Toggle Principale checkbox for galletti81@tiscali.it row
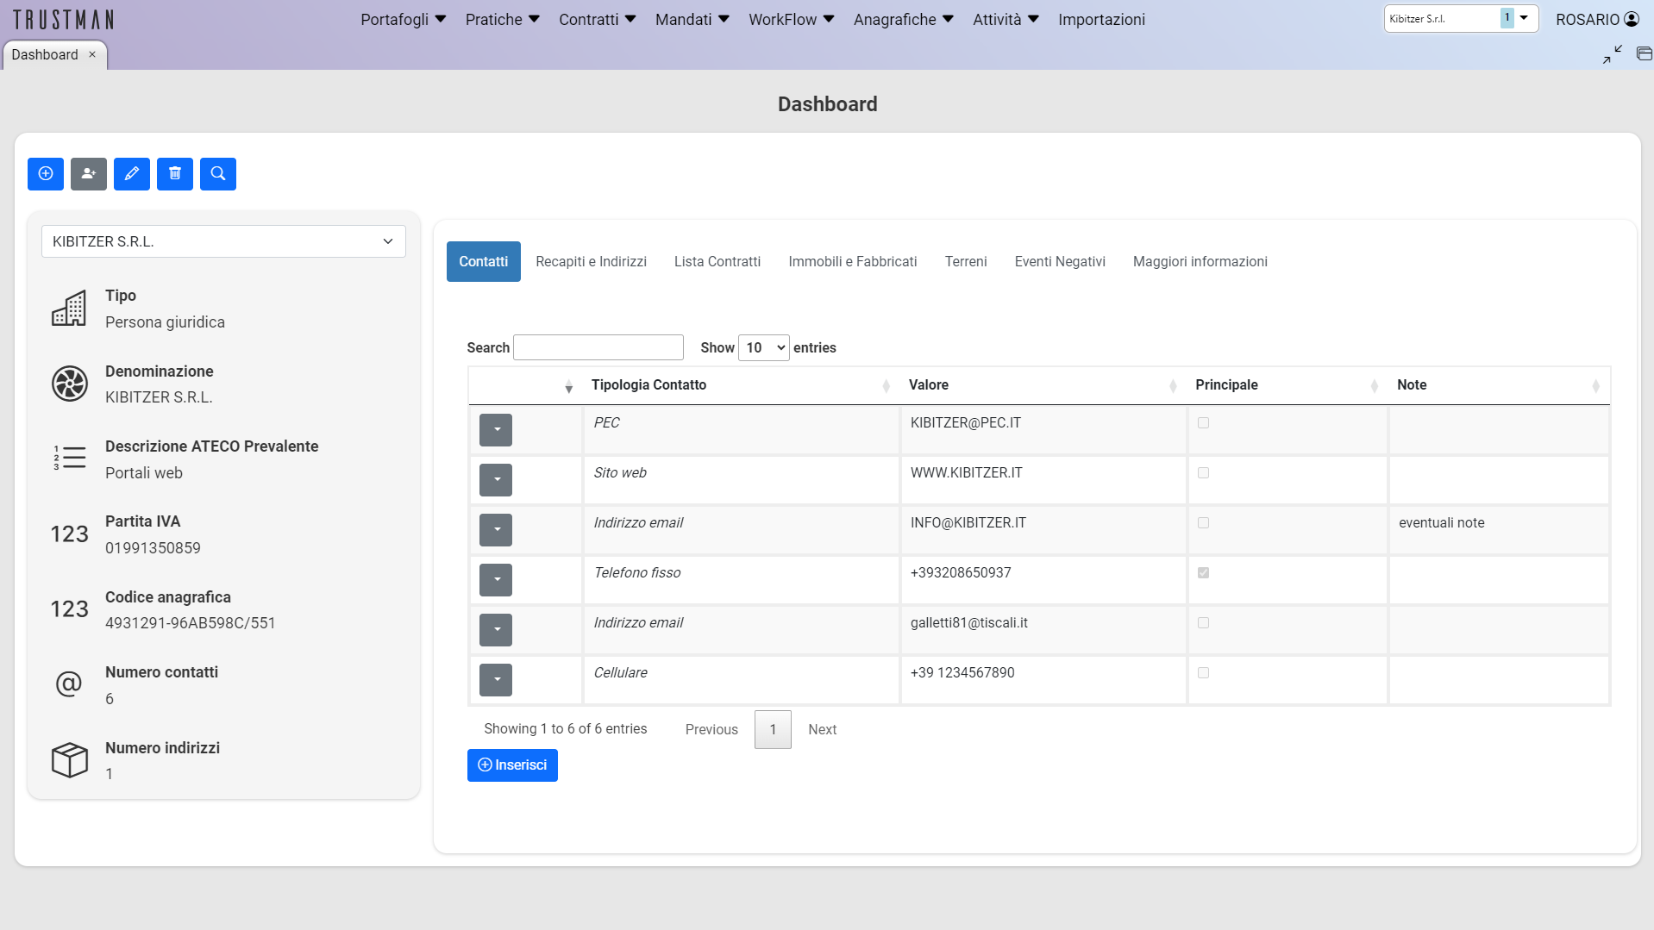 tap(1204, 623)
